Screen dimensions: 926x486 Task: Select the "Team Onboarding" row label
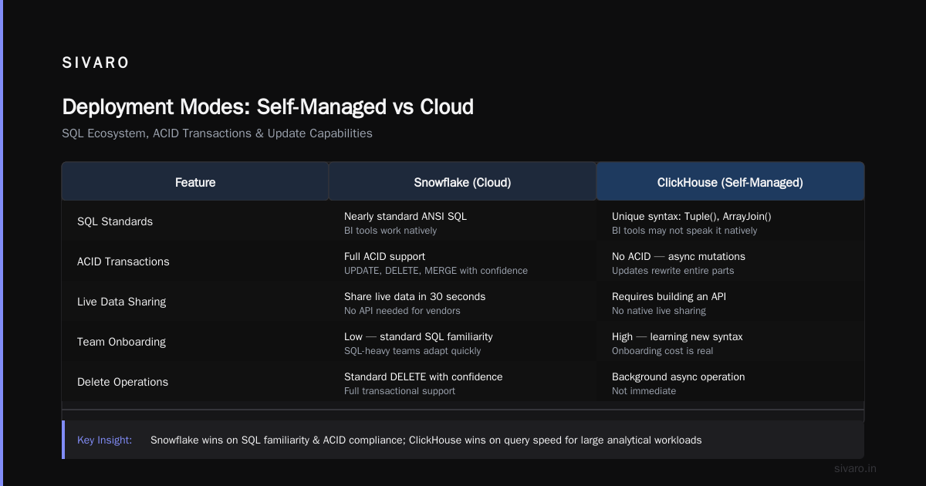tap(121, 342)
